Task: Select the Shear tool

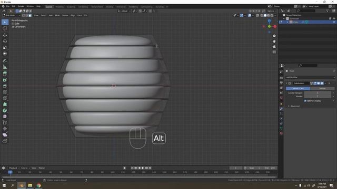Action: [x=5, y=135]
